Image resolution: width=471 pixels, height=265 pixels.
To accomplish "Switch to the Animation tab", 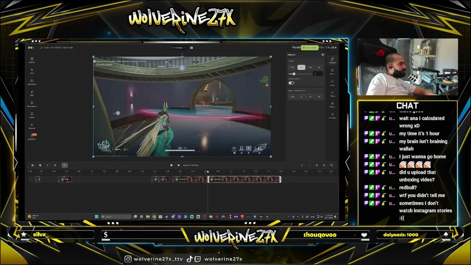I will pyautogui.click(x=332, y=116).
